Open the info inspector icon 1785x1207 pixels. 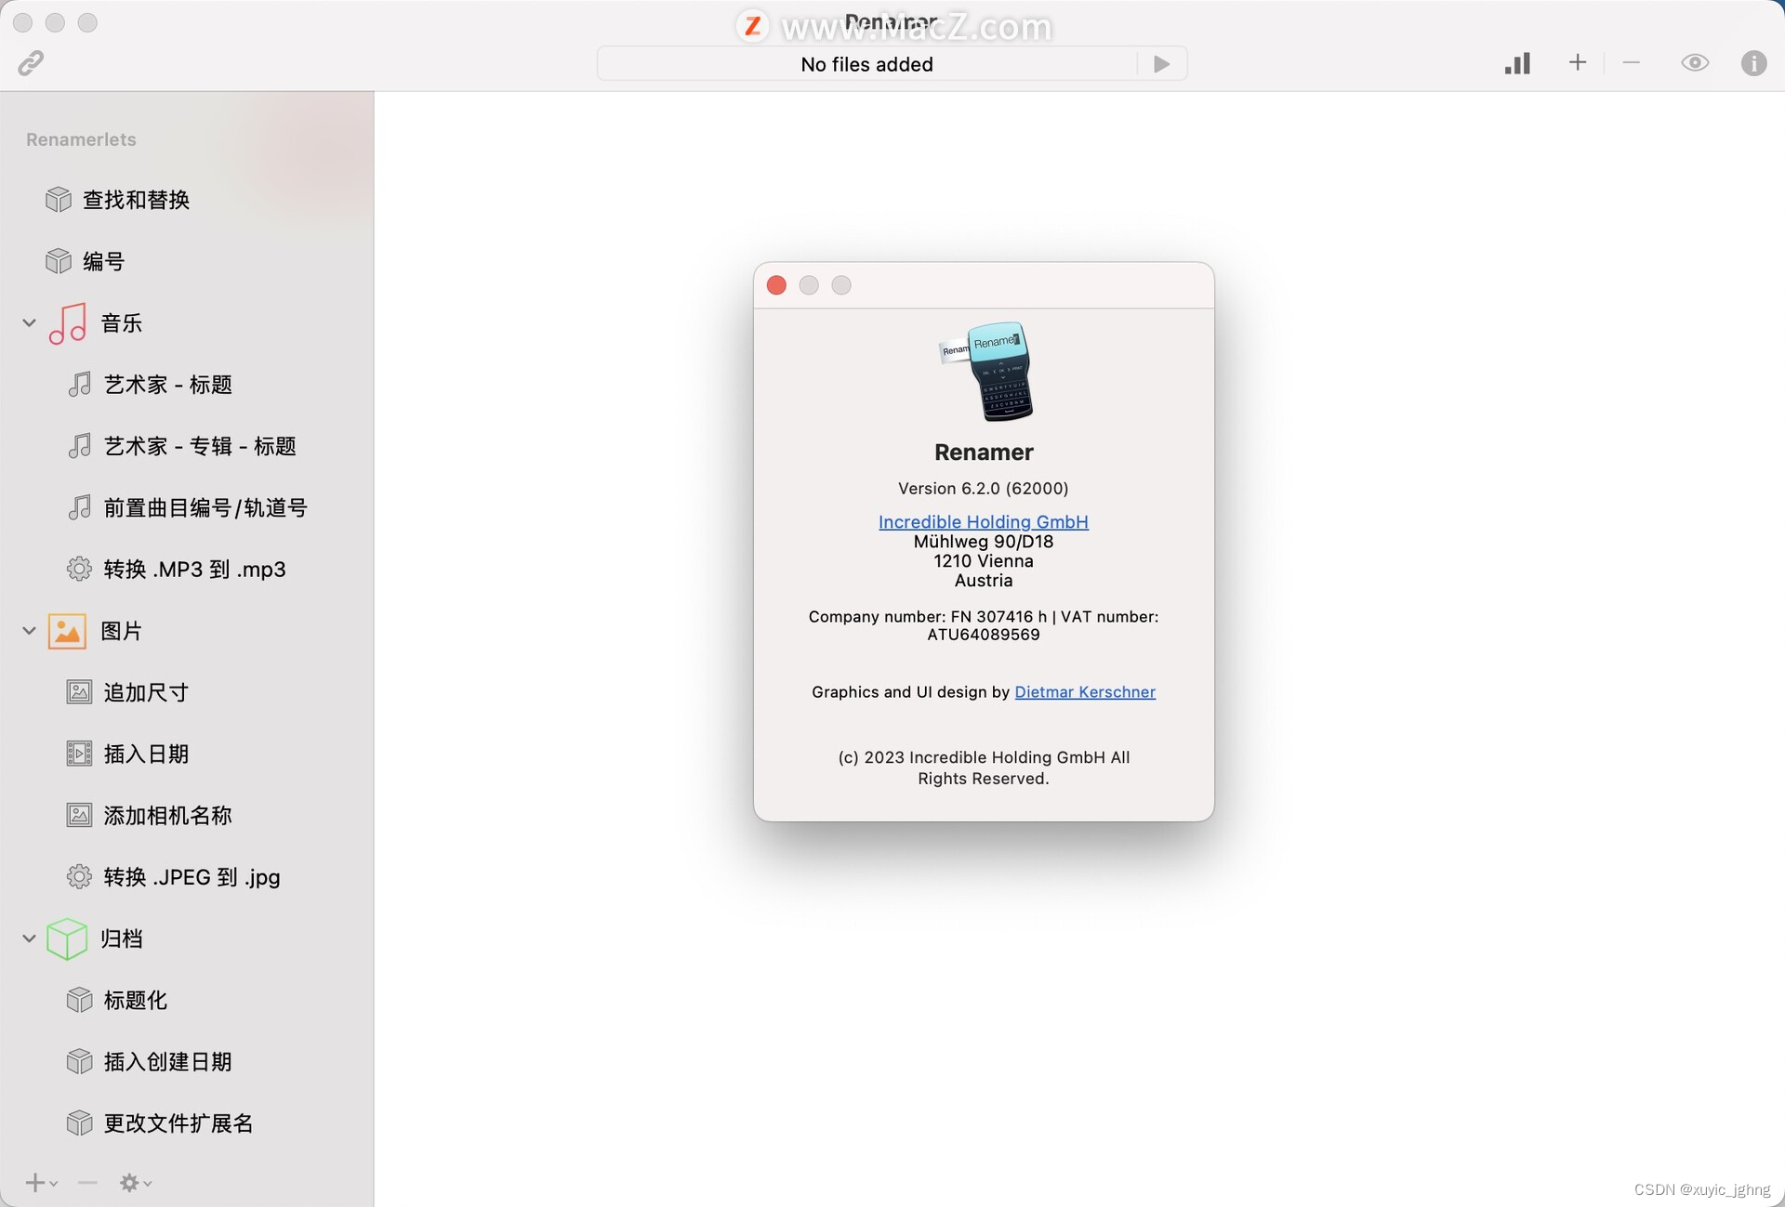click(x=1753, y=63)
